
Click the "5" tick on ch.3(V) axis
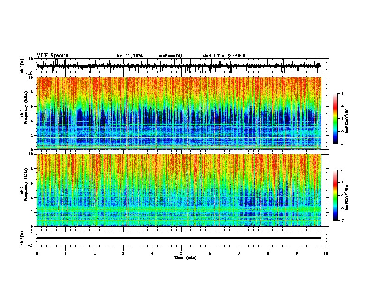click(x=32, y=231)
